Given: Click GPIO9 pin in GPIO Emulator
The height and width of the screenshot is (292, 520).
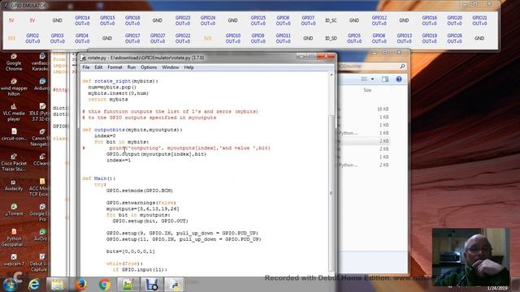Looking at the screenshot, I should tap(258, 38).
